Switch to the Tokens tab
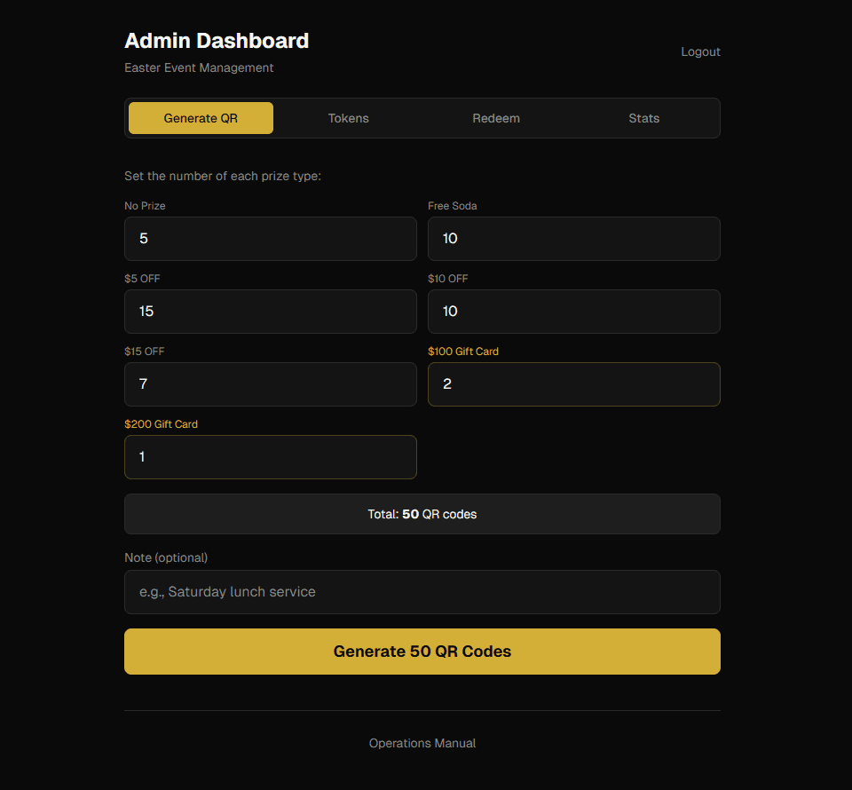852x790 pixels. [x=348, y=117]
